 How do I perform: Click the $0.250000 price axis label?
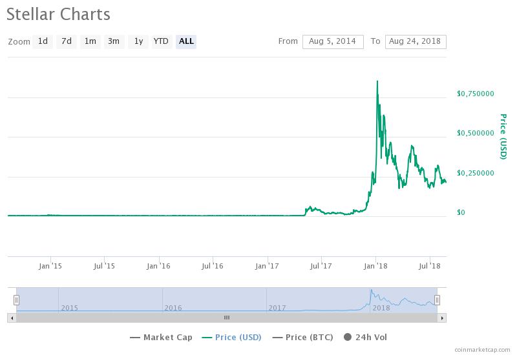coord(476,173)
